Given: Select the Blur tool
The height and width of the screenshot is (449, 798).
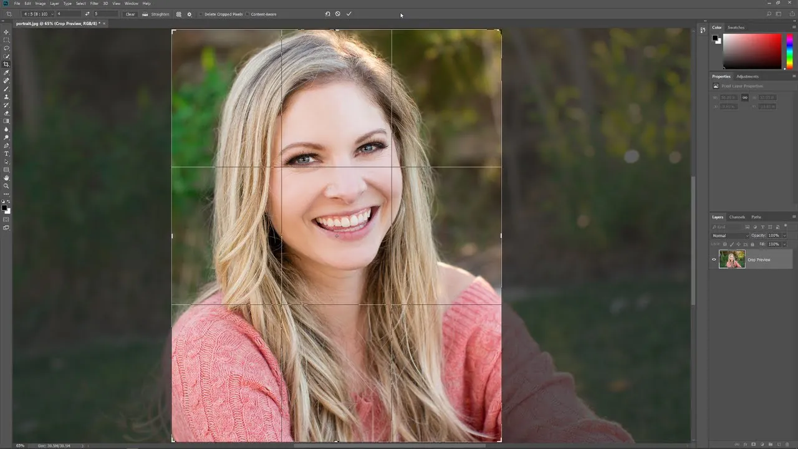Looking at the screenshot, I should 6,129.
